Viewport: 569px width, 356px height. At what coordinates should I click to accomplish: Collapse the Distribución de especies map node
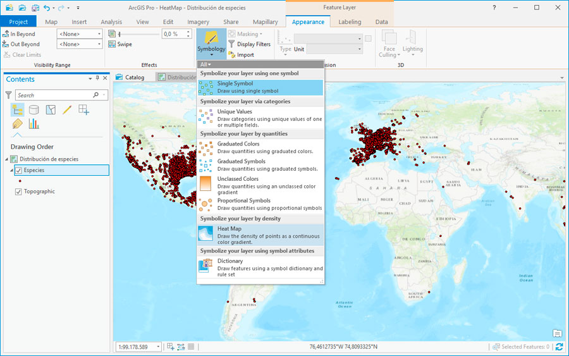(x=6, y=159)
